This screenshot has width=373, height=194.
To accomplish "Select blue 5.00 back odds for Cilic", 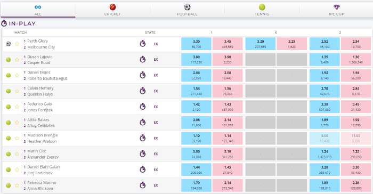I will 196,154.
